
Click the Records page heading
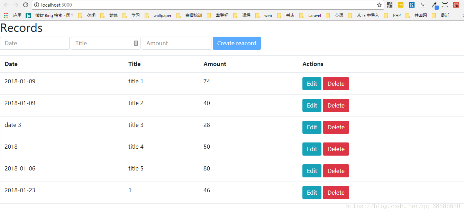(x=21, y=28)
